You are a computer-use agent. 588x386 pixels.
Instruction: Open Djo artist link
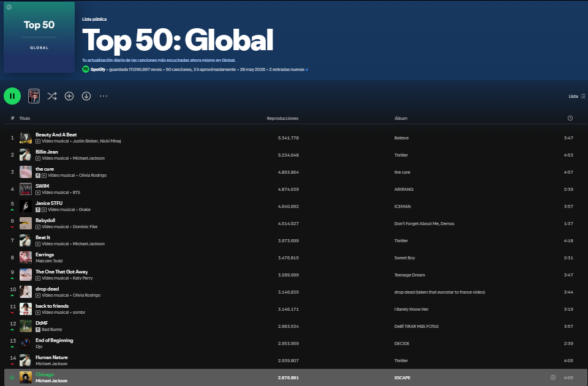(x=39, y=347)
